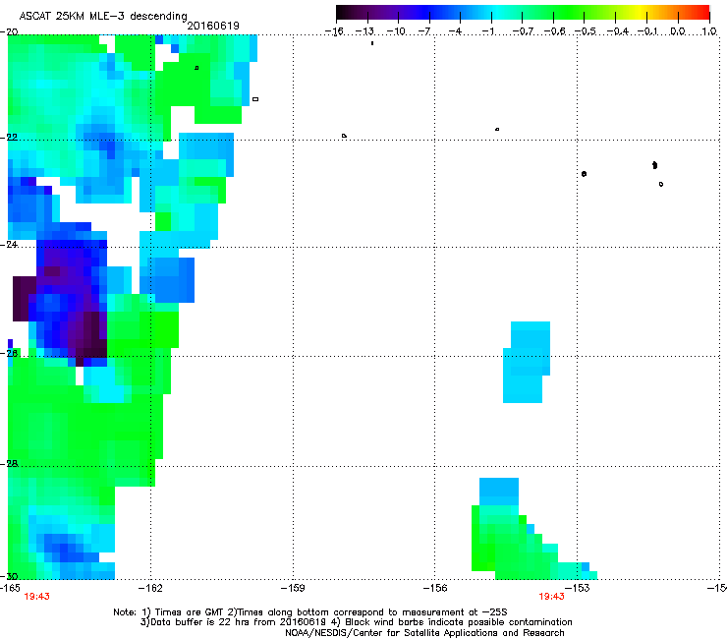Viewport: 727px width, 639px height.
Task: Click the colorbar label '-16'
Action: coord(334,31)
